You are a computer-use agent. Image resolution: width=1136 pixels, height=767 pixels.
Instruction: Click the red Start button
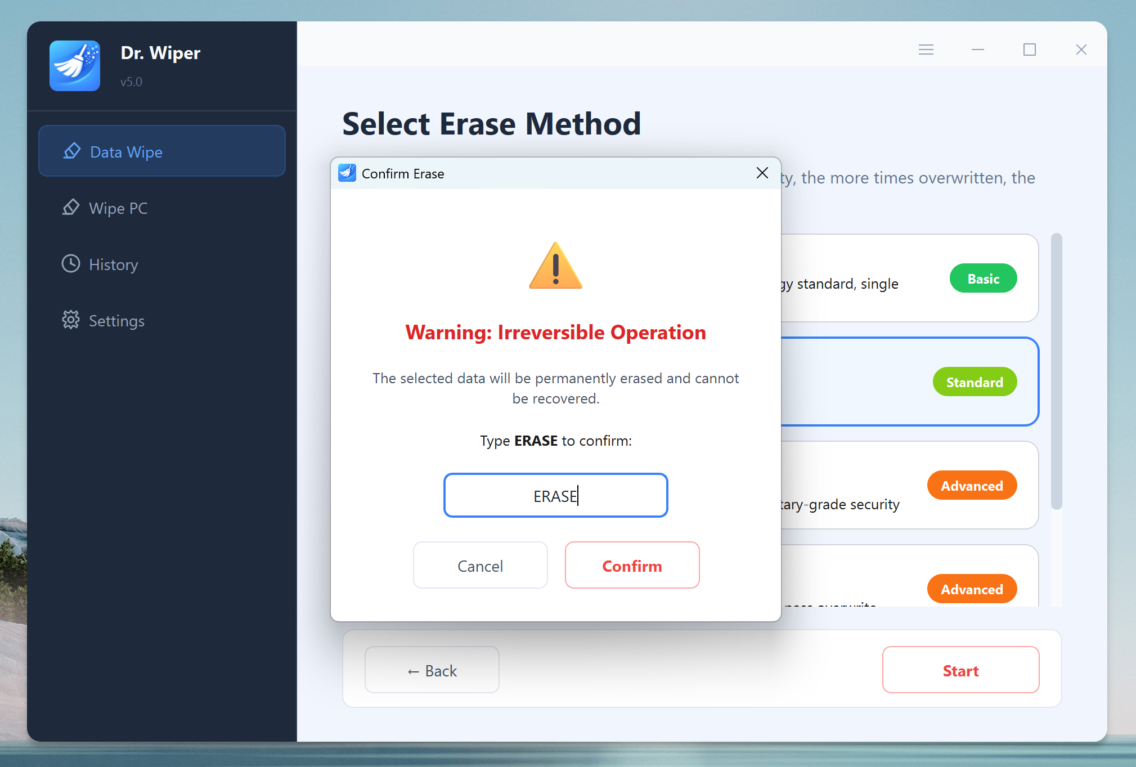pyautogui.click(x=961, y=670)
